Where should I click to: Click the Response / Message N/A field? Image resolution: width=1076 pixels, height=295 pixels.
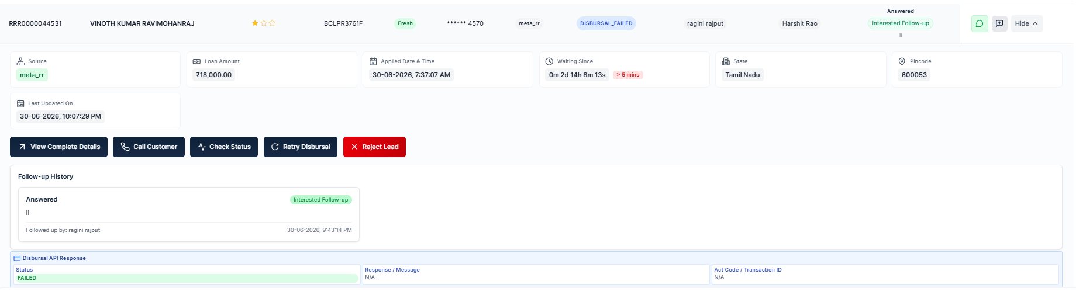(x=536, y=274)
